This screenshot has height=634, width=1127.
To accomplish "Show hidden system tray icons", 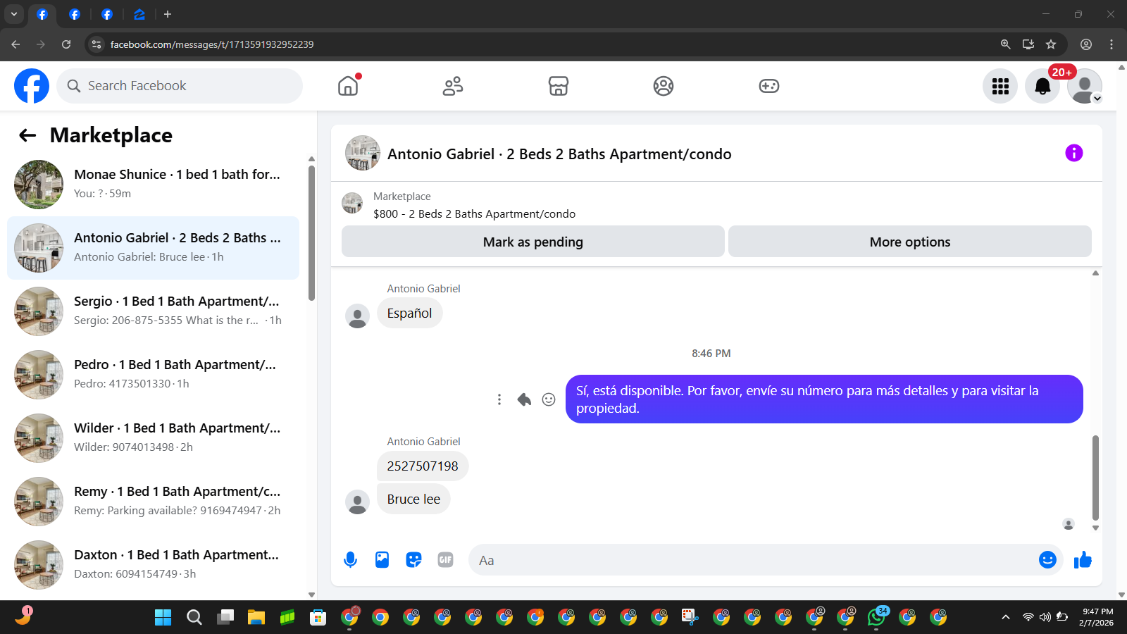I will [x=1006, y=617].
